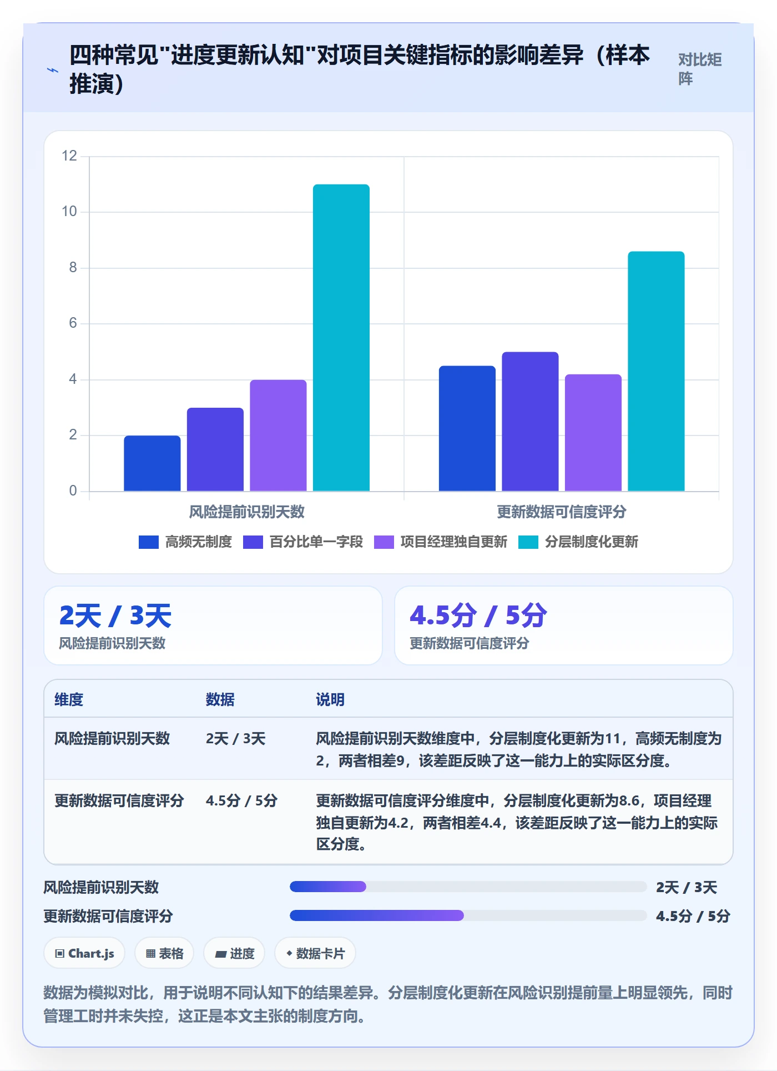Click the 百分比单一字段 bar valued 5
777x1071 pixels.
530,421
